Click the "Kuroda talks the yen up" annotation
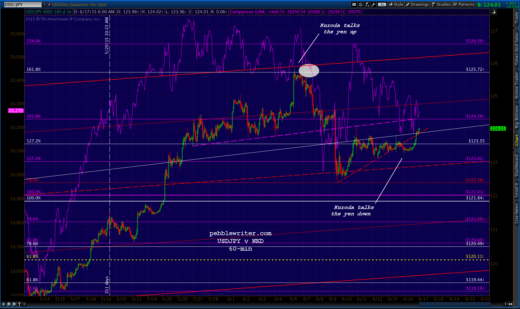520x309 pixels. [340, 29]
